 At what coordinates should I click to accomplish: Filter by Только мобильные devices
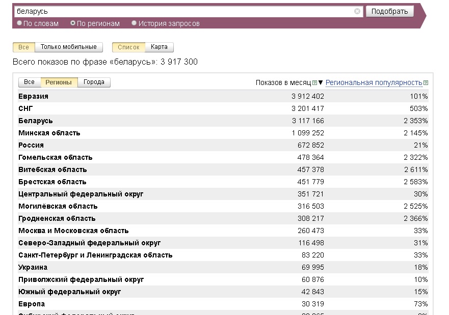(68, 47)
